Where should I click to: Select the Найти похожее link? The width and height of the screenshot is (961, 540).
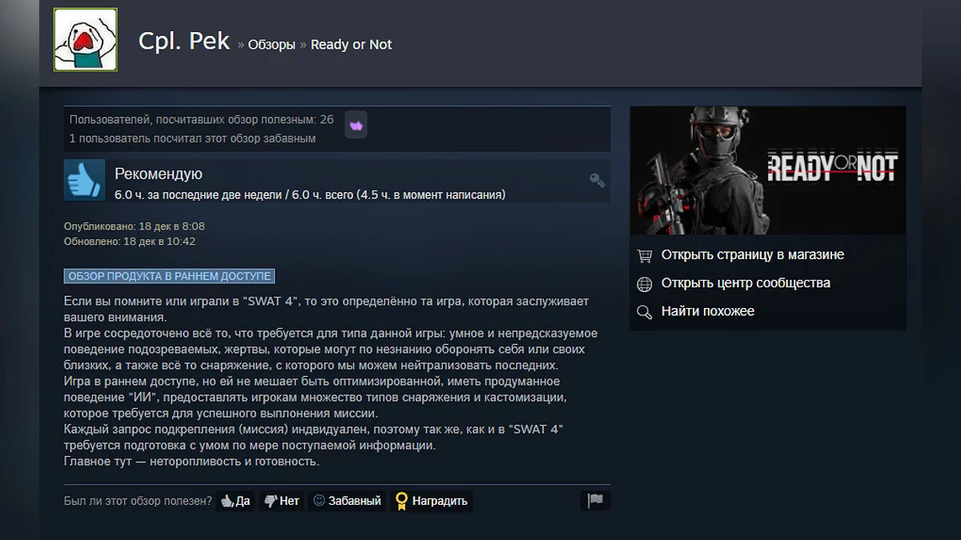pos(708,311)
